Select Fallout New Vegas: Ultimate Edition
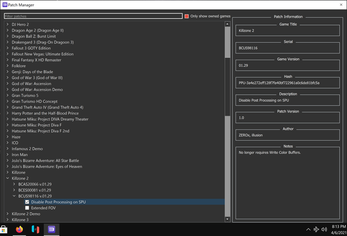The image size is (347, 236). coord(42,54)
